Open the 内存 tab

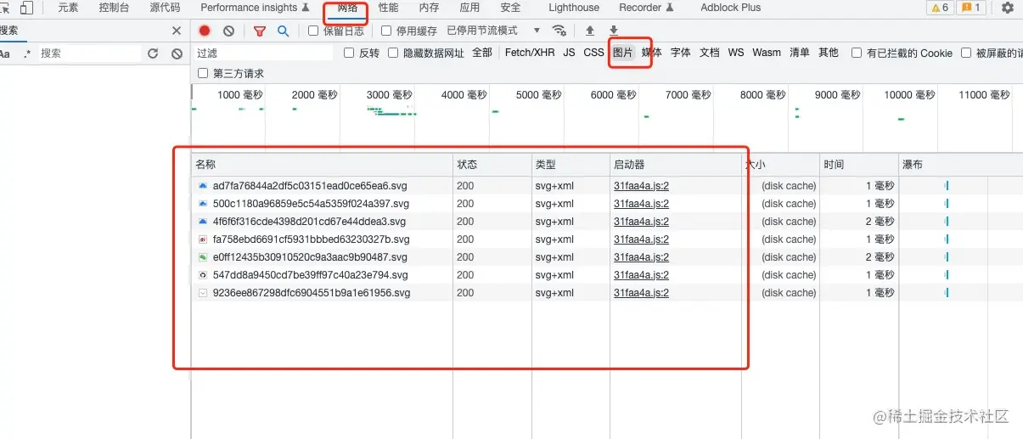click(429, 8)
